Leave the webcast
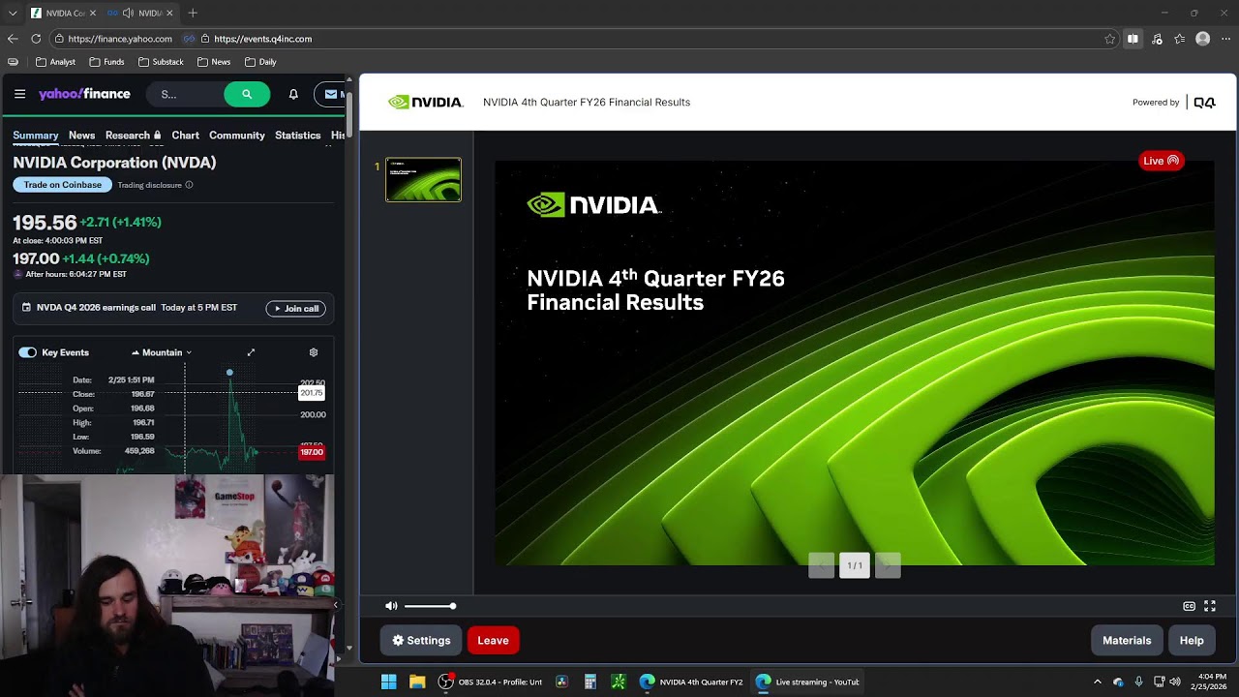1239x697 pixels. (493, 640)
